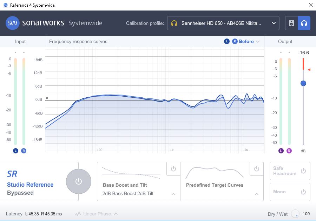Switch to speaker output mode icon
316x221 pixels.
click(x=291, y=23)
